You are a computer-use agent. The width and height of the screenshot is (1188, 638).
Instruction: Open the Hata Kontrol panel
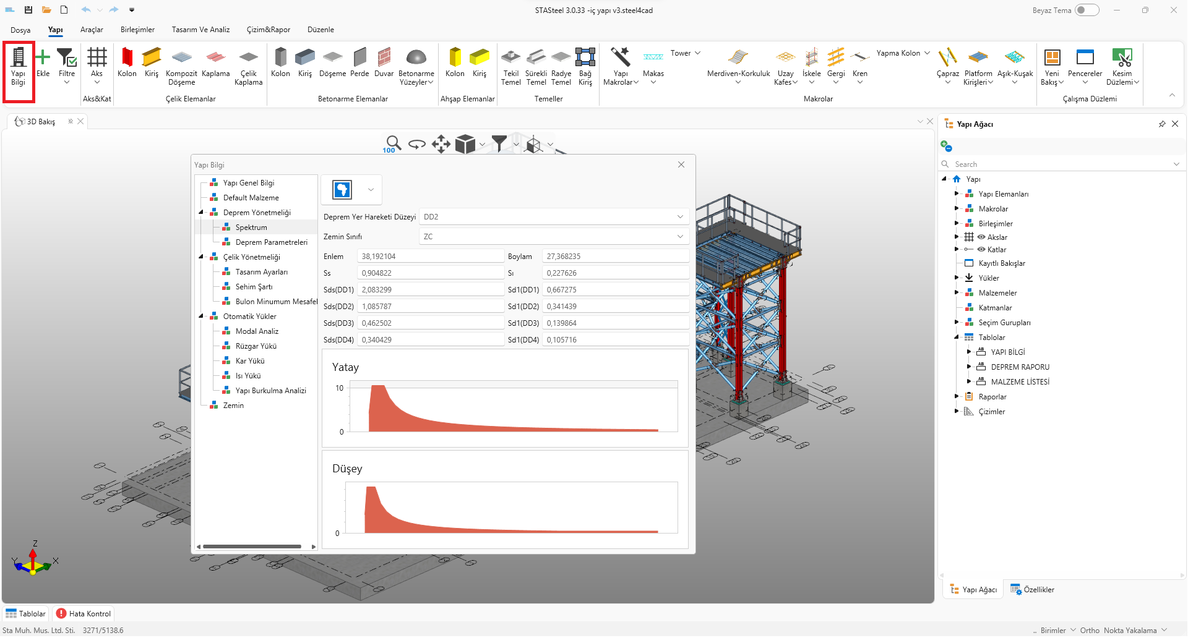coord(84,614)
